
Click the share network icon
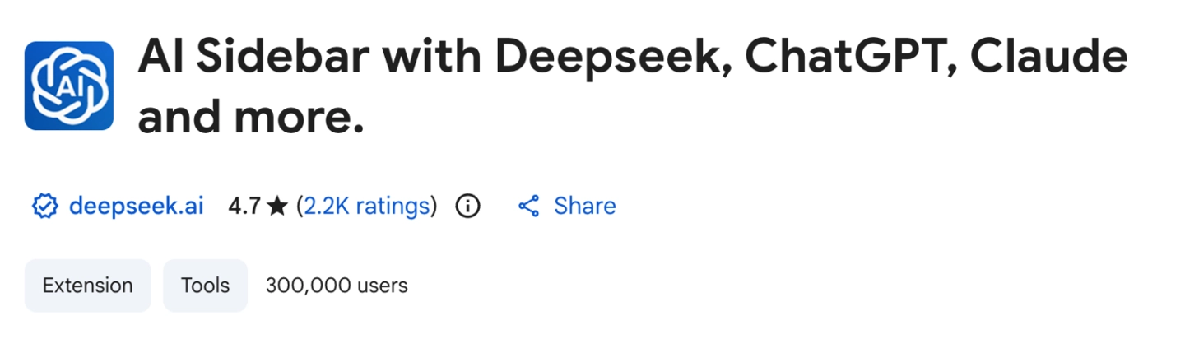(528, 206)
